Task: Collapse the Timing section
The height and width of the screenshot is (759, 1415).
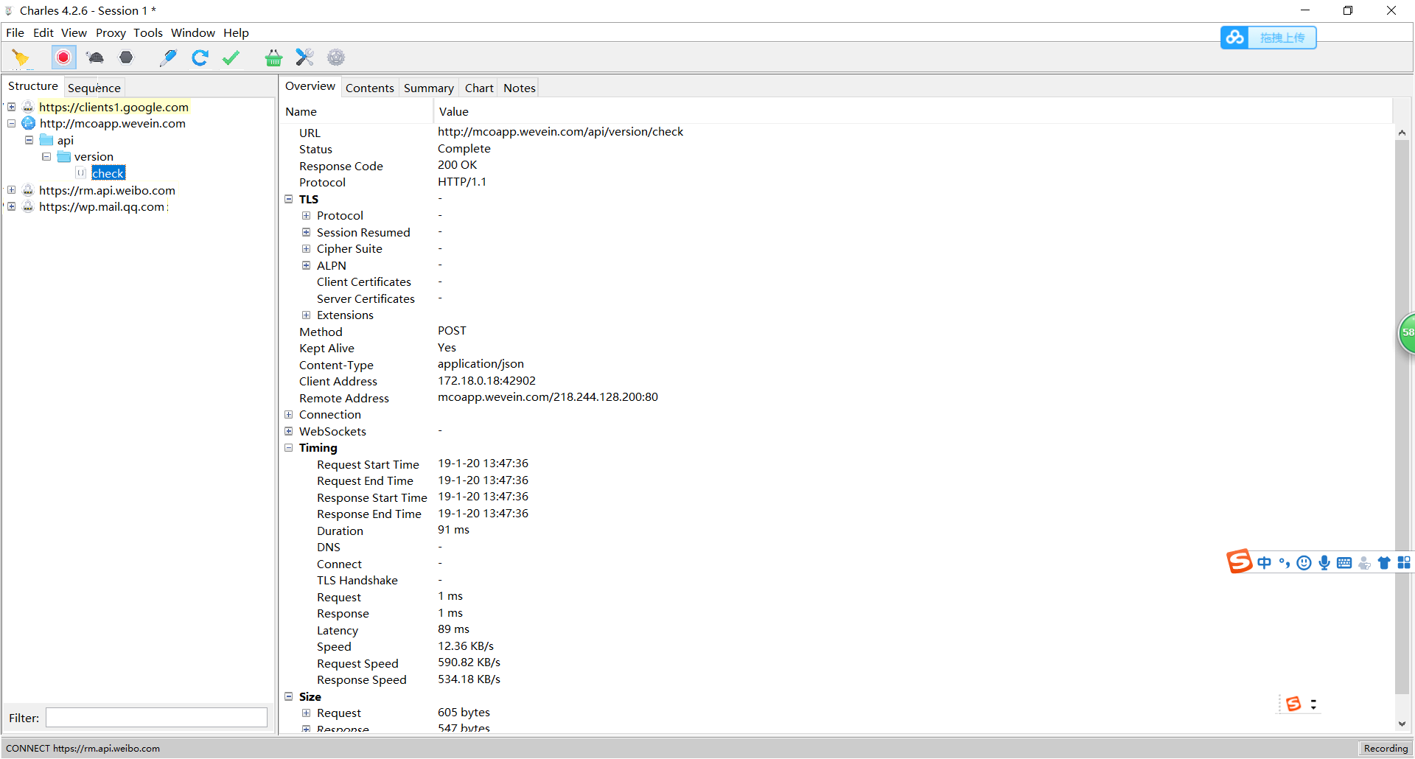Action: (289, 448)
